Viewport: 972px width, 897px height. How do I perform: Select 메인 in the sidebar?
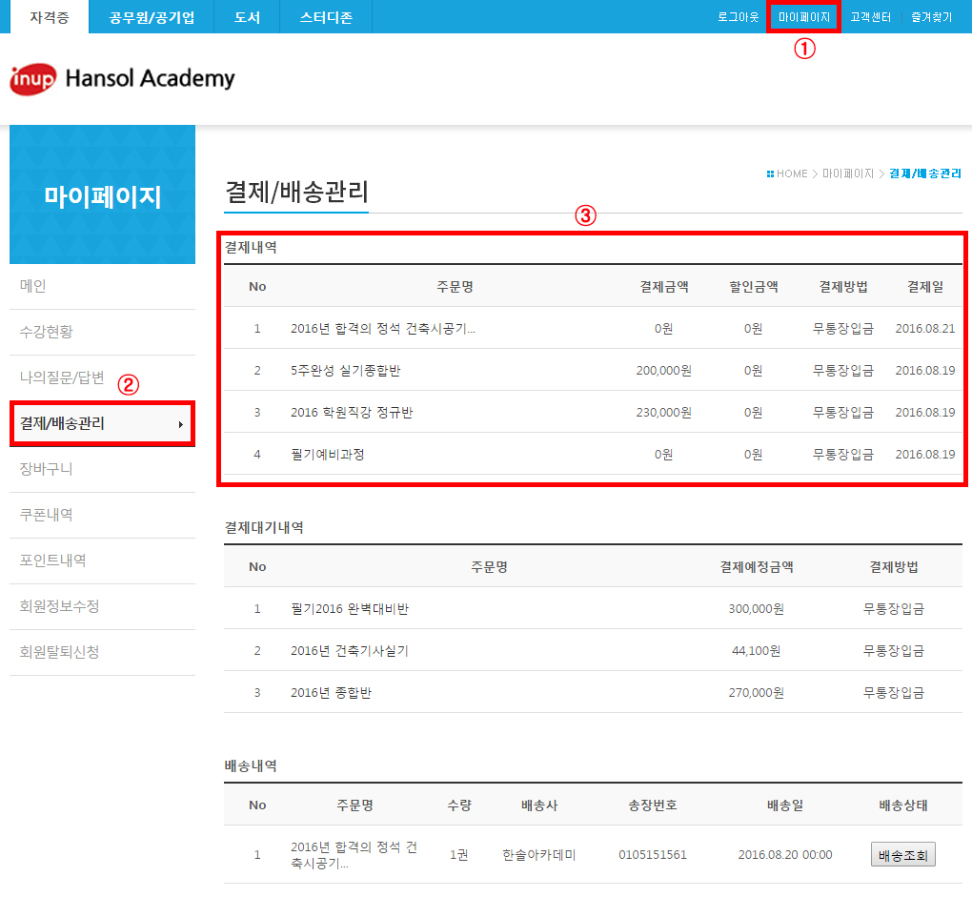102,286
